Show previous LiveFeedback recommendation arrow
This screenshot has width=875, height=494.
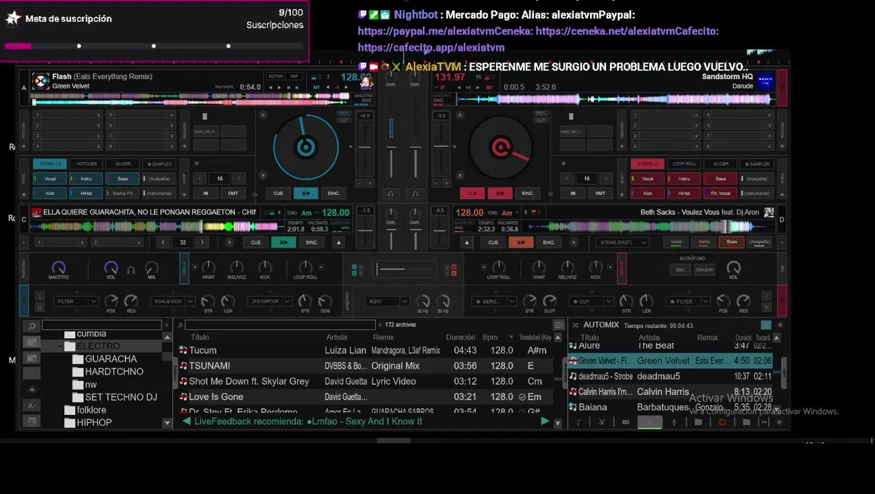[186, 421]
